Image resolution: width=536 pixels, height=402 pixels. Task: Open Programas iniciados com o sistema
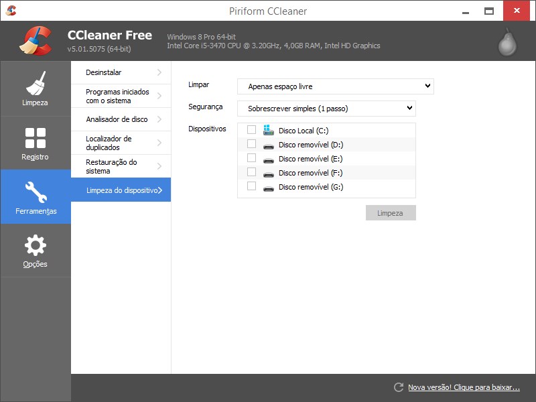(x=121, y=96)
